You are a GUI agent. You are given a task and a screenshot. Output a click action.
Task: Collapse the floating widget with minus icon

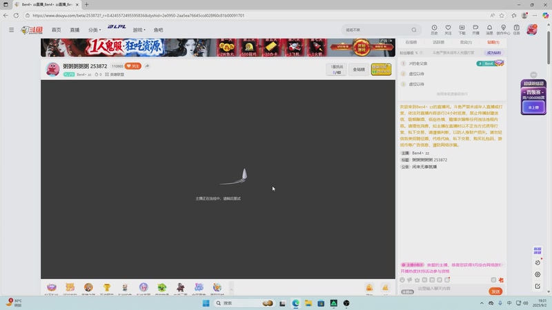click(x=533, y=75)
